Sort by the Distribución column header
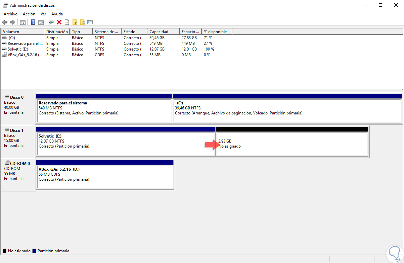This screenshot has width=404, height=263. tap(57, 32)
